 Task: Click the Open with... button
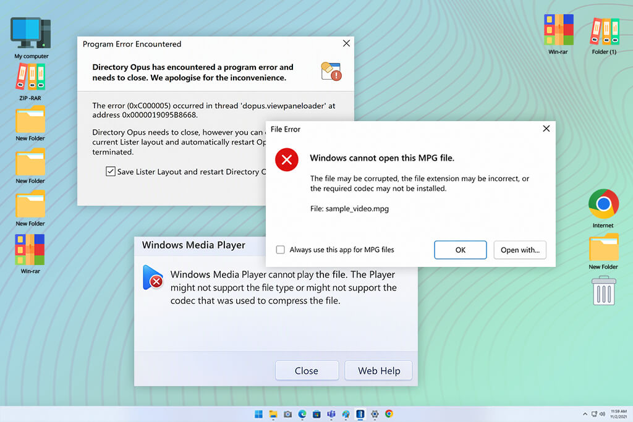(x=520, y=250)
